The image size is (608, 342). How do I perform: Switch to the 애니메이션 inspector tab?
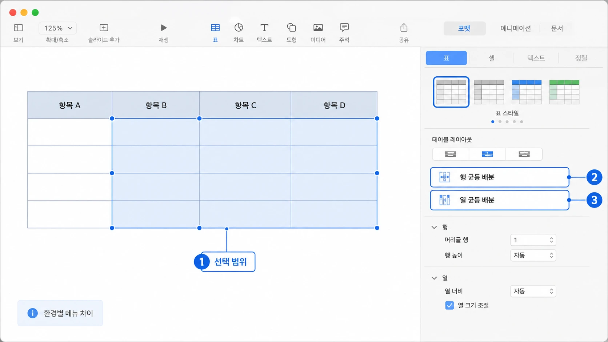[516, 28]
